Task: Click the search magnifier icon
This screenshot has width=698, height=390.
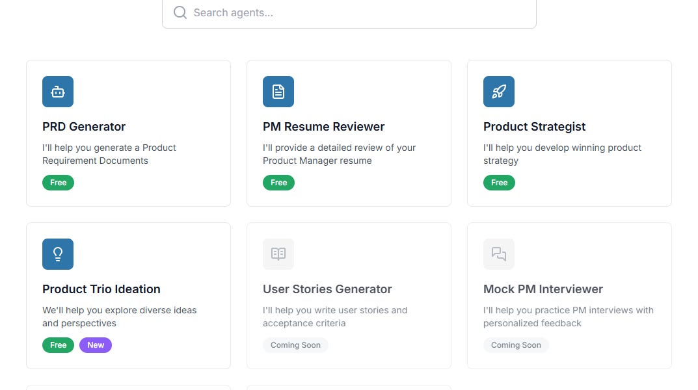Action: coord(180,12)
